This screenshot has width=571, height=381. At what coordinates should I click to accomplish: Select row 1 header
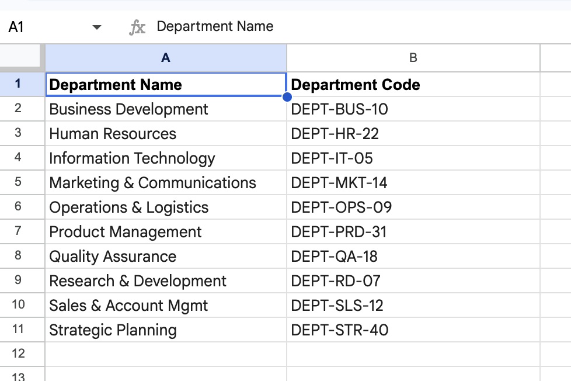[x=18, y=84]
